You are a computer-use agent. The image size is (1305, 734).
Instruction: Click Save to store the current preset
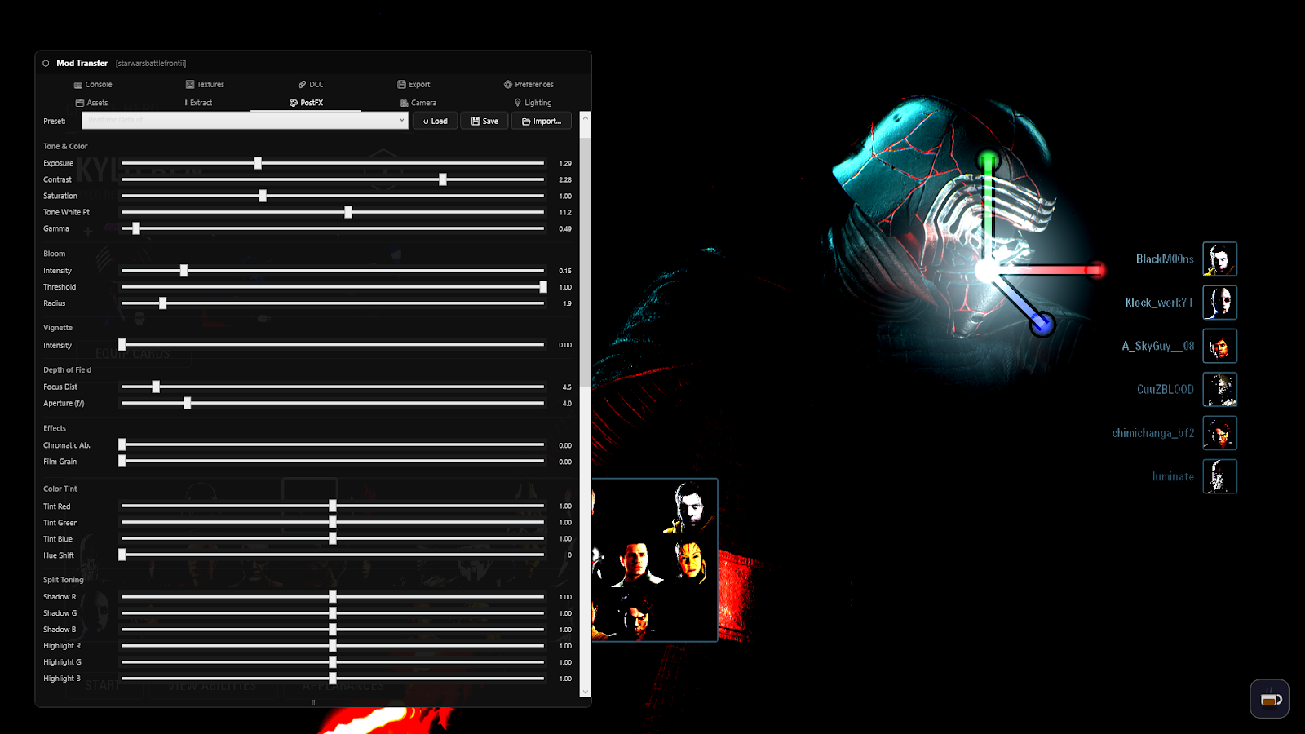point(484,121)
